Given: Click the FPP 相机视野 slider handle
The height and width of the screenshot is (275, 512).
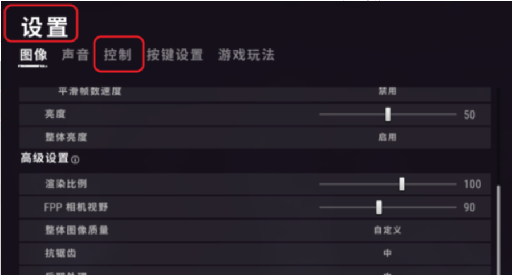Looking at the screenshot, I should coord(379,207).
